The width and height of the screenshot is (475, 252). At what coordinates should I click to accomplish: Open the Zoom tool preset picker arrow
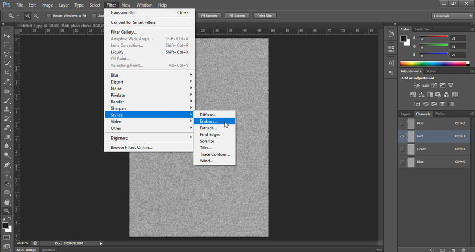tap(18, 16)
